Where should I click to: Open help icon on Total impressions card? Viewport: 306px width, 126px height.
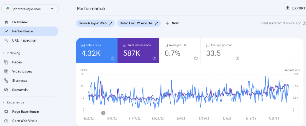click(154, 58)
